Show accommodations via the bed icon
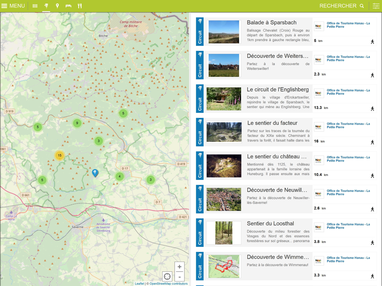 (68, 6)
